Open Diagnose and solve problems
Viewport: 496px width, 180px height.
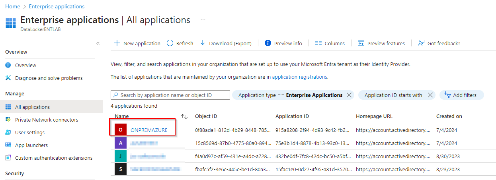click(49, 78)
